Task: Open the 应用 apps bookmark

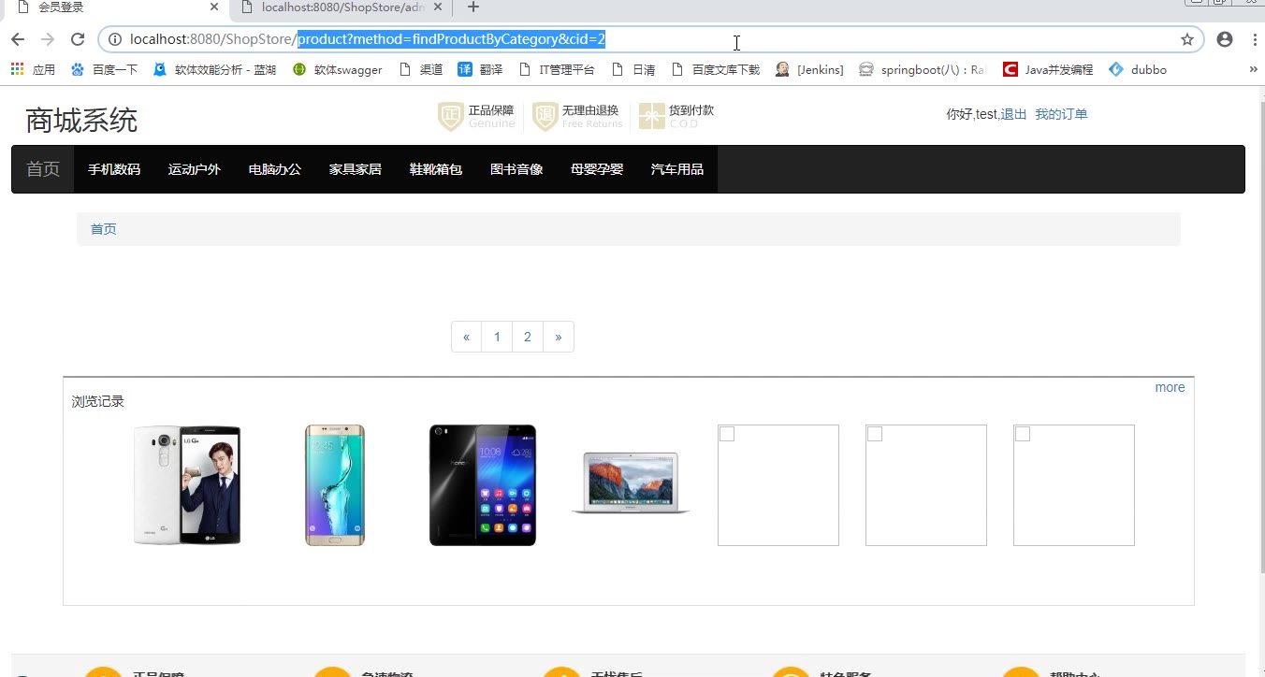Action: tap(33, 69)
